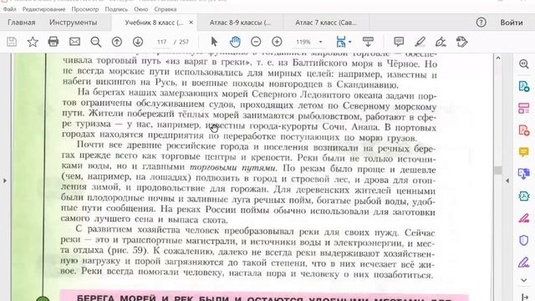Open the Подпись menu
Image resolution: width=535 pixels, height=301 pixels.
[116, 9]
